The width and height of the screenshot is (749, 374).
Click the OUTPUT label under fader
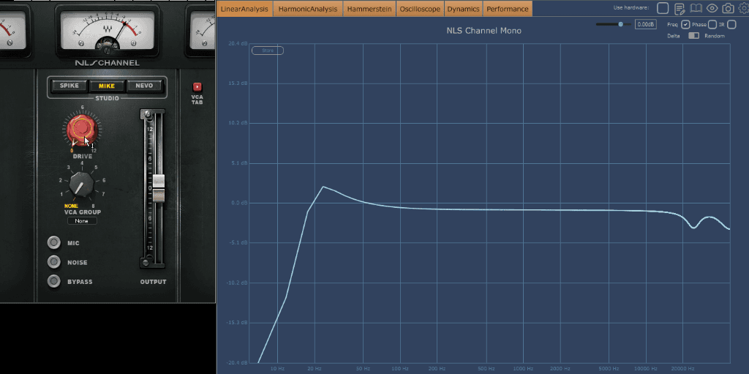click(153, 282)
